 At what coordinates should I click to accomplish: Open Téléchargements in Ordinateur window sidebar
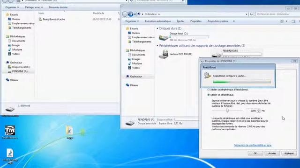[x=140, y=42]
